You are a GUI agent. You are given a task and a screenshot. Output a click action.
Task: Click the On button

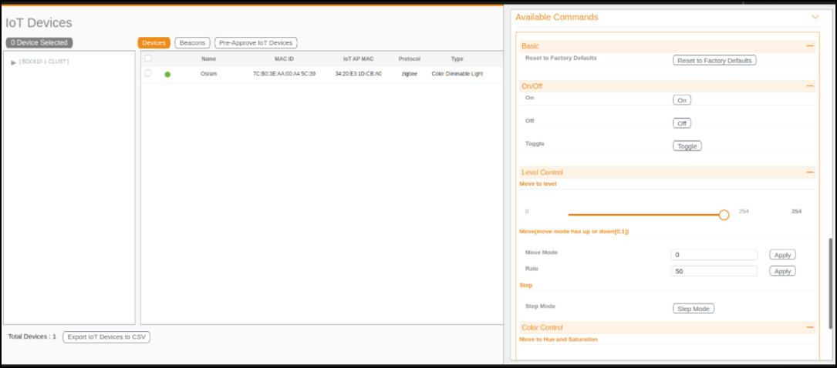tap(682, 100)
